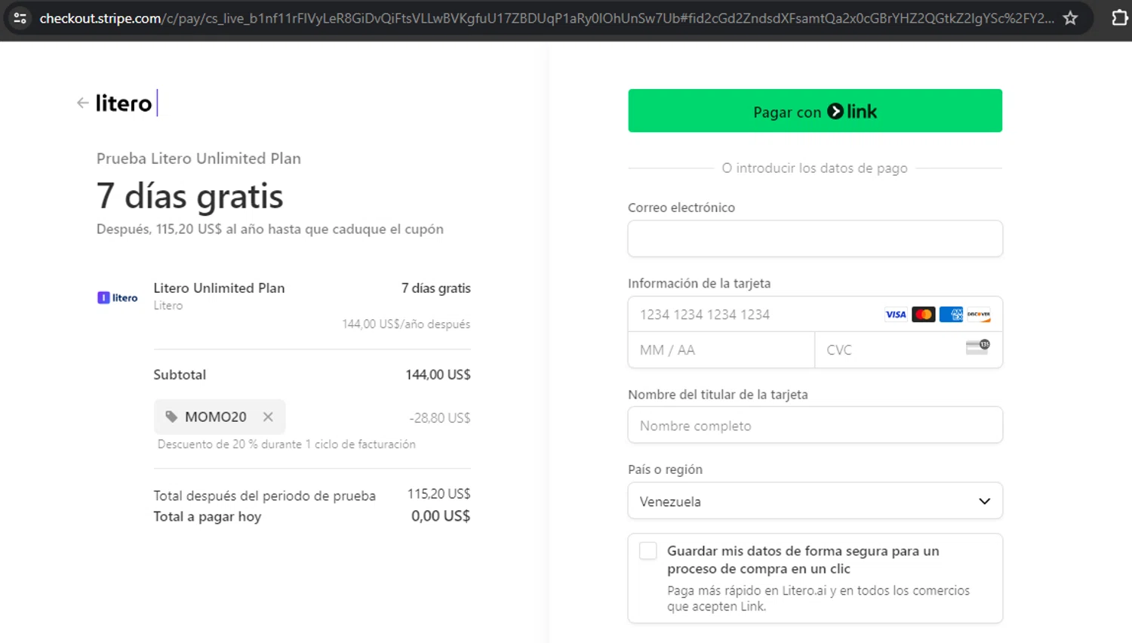Click the Mastercard logo
1132x643 pixels.
(923, 315)
